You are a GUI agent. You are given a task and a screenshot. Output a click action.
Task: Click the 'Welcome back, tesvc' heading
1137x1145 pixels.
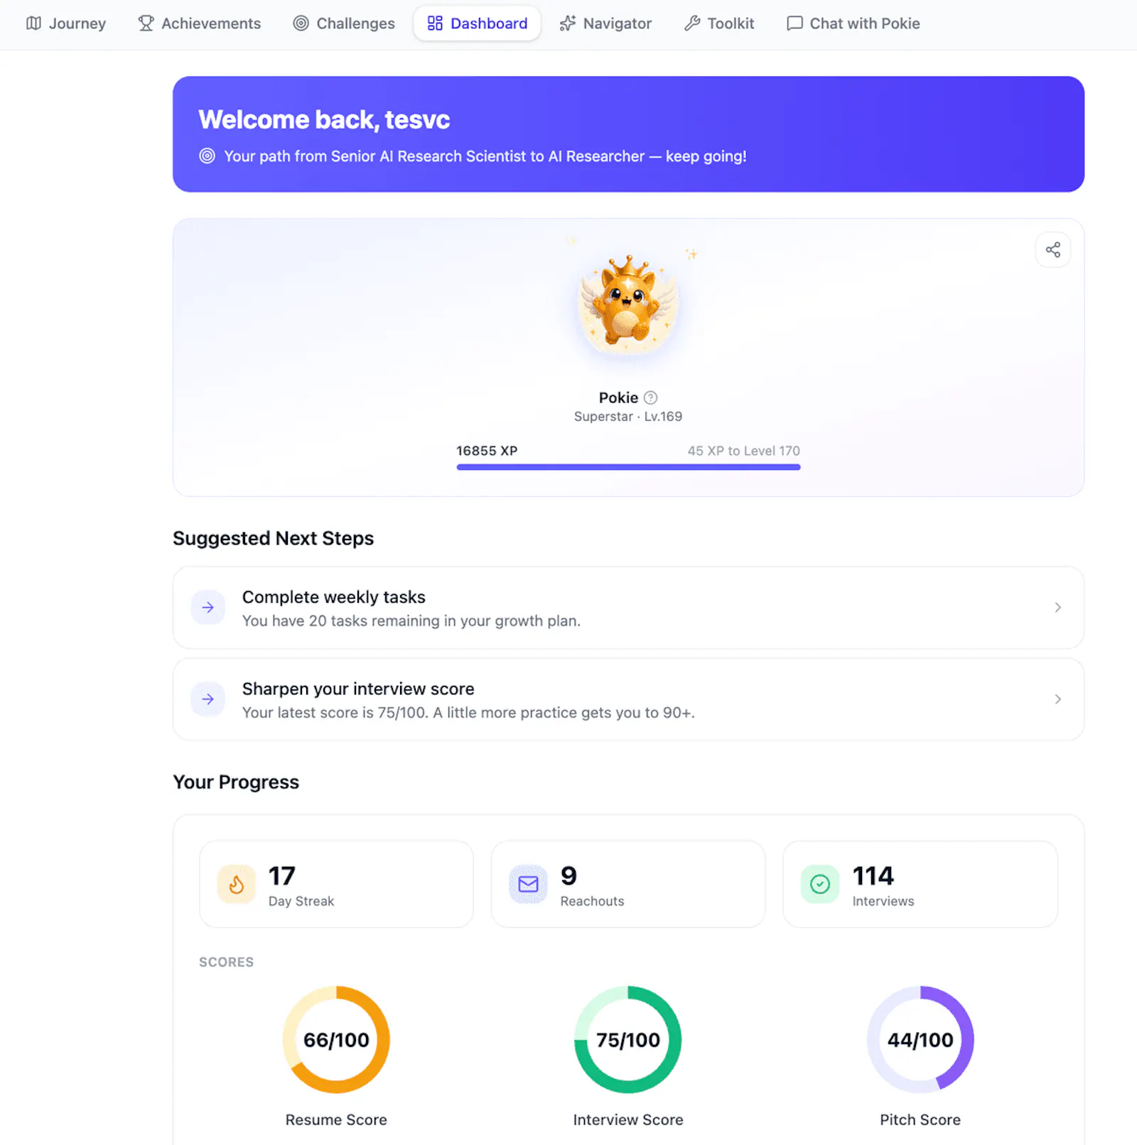click(x=324, y=119)
